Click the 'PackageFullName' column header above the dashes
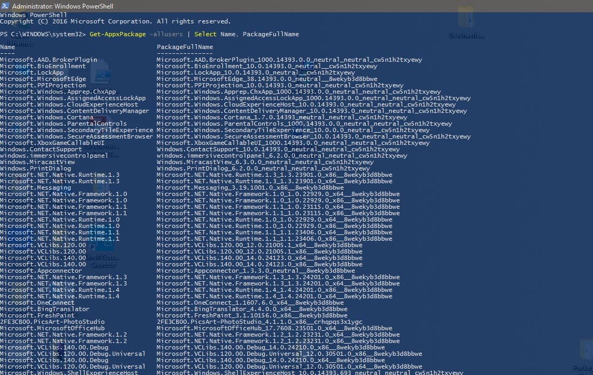 [x=185, y=47]
